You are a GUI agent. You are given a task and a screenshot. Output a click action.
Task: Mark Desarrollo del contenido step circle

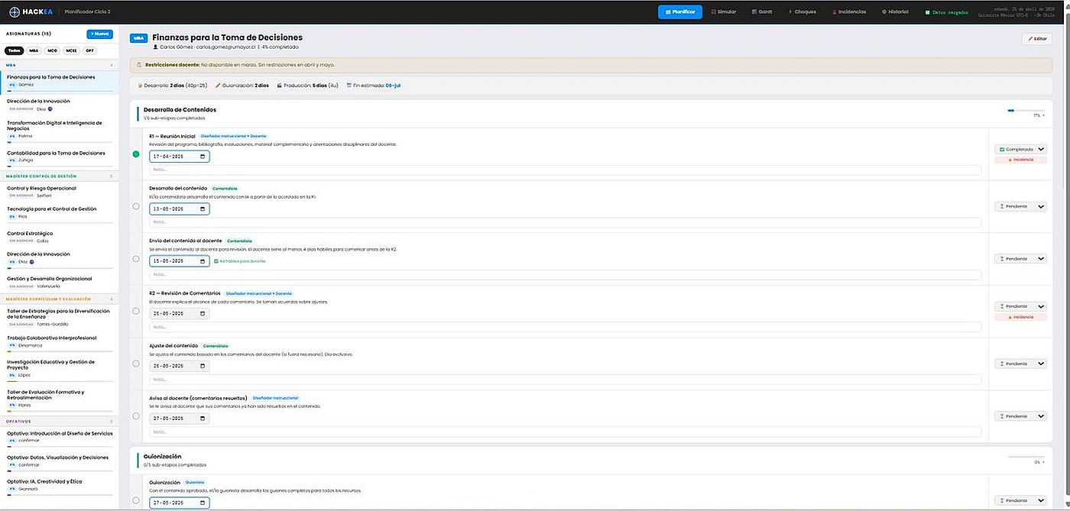(x=136, y=206)
